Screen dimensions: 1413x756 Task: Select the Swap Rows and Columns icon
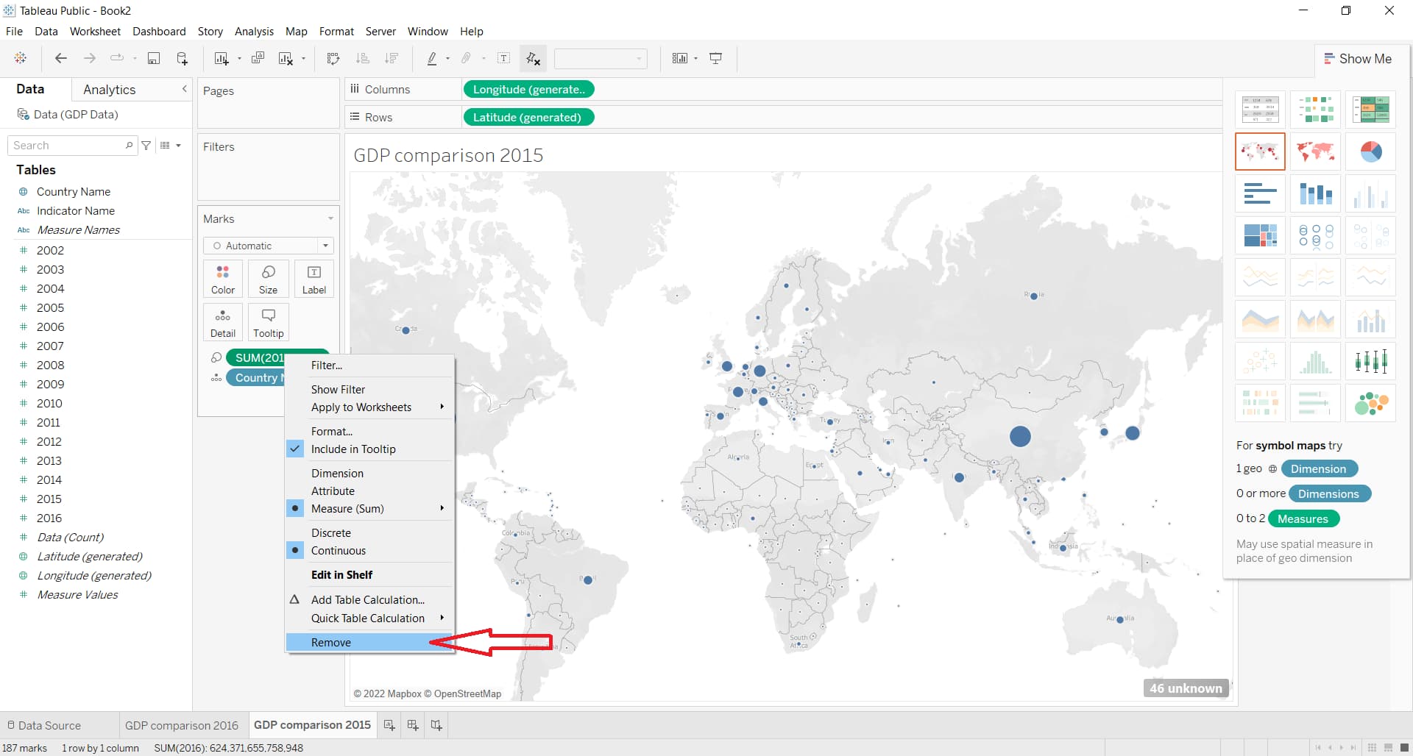[333, 58]
